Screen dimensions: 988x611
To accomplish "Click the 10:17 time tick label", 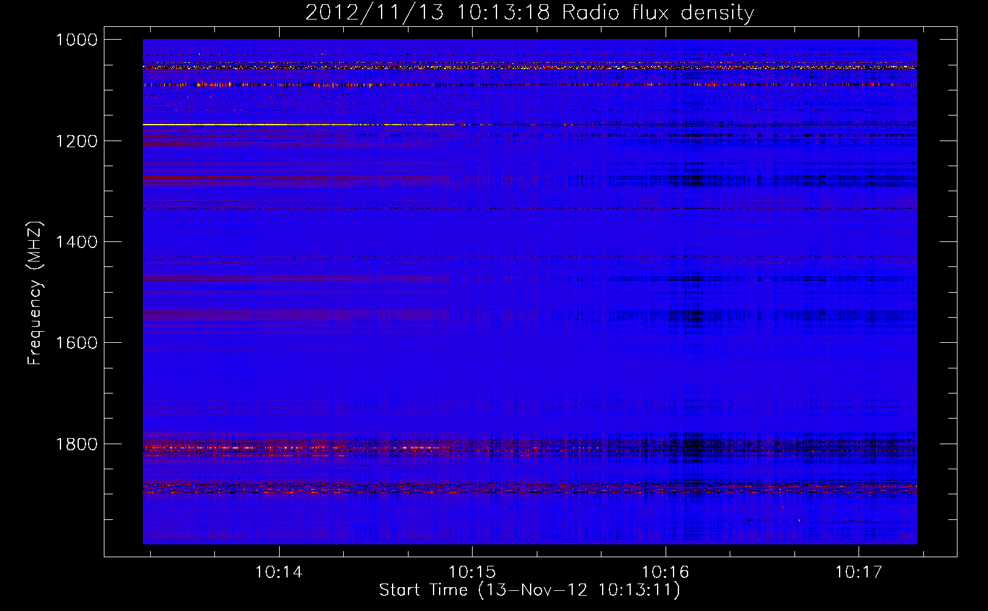I will click(x=859, y=572).
